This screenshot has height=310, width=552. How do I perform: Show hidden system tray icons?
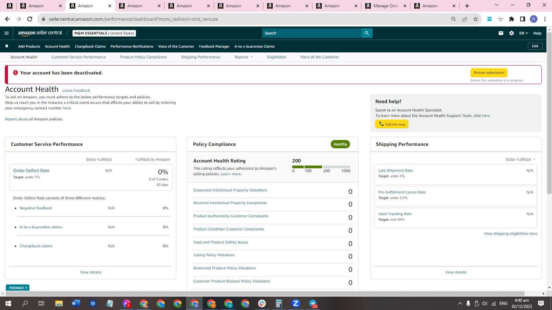click(x=460, y=303)
